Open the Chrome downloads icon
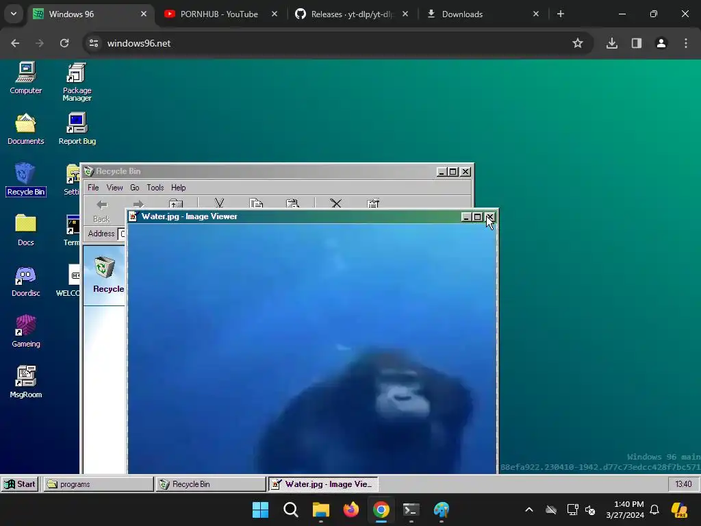701x526 pixels. click(x=612, y=43)
